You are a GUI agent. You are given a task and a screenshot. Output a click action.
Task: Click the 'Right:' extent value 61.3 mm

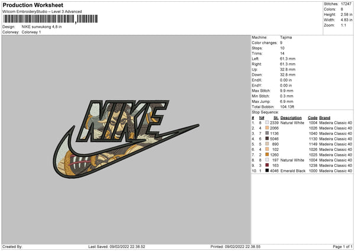coord(288,64)
